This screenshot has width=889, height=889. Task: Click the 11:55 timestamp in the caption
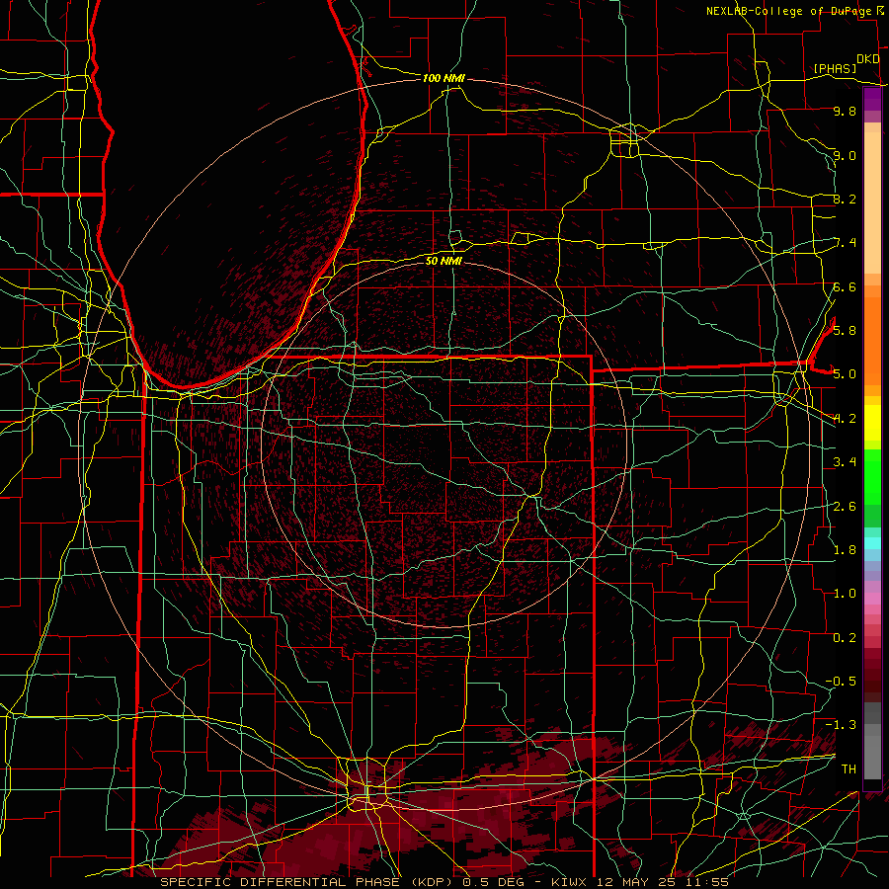click(x=706, y=882)
